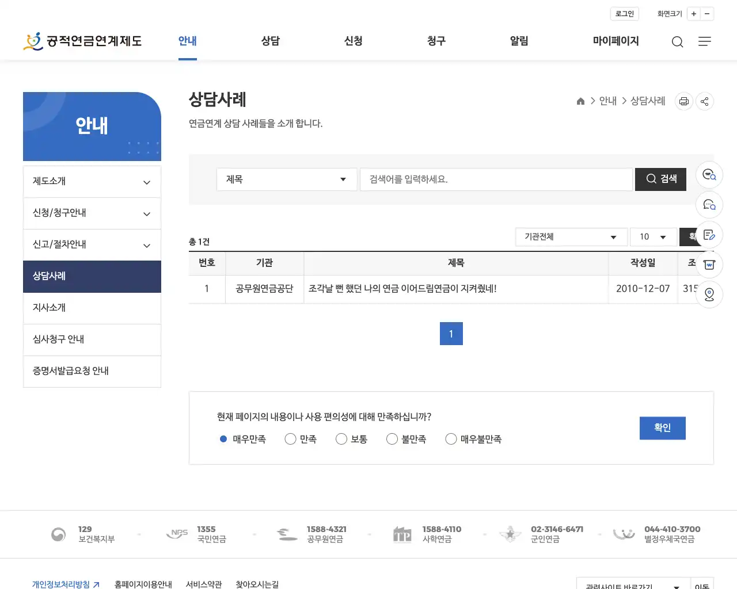Click the 검색 search button
The width and height of the screenshot is (737, 589).
click(660, 179)
